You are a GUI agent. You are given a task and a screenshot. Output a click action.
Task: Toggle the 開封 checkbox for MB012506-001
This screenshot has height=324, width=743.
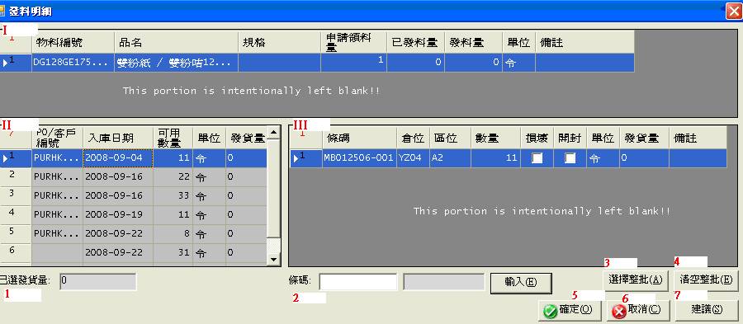pyautogui.click(x=570, y=158)
